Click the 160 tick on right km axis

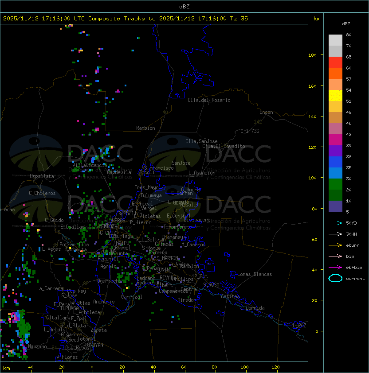(x=312, y=86)
